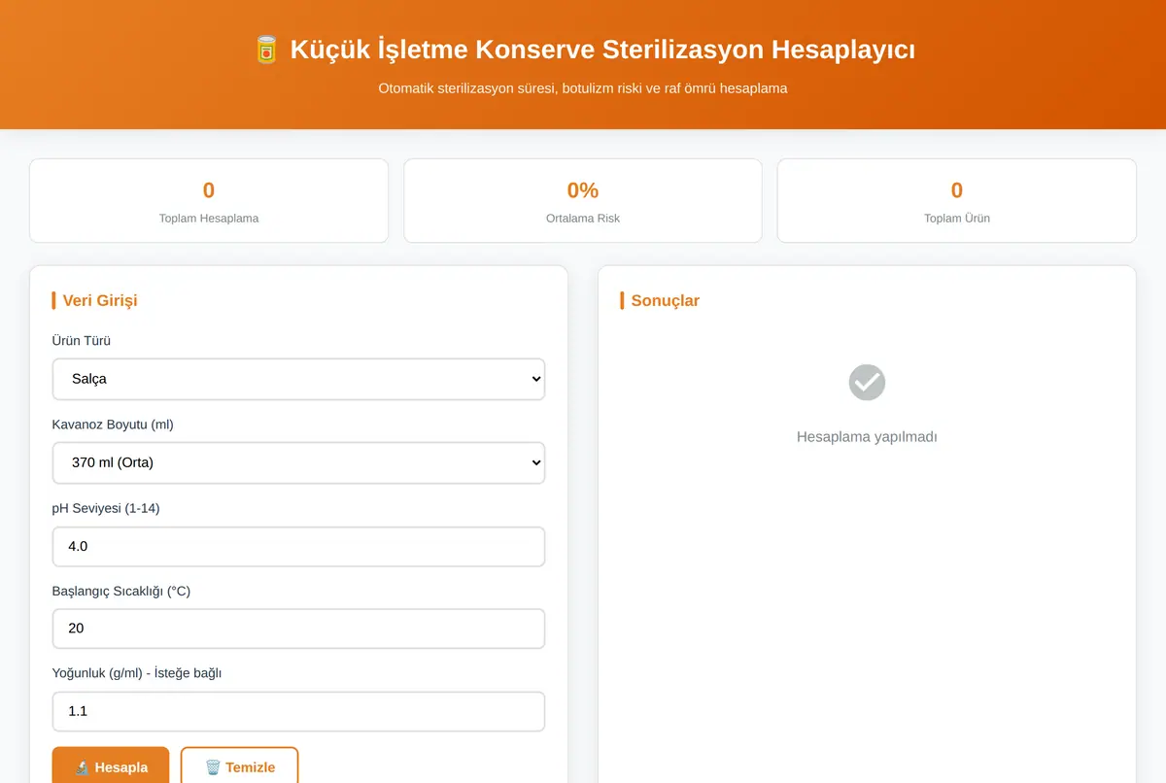The image size is (1166, 783).
Task: Click the Toplam Ürün stat card
Action: pos(957,200)
